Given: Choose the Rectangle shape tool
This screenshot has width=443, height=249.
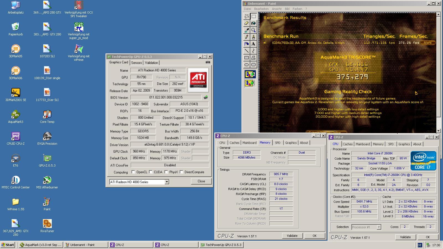Looking at the screenshot, I should [x=246, y=58].
